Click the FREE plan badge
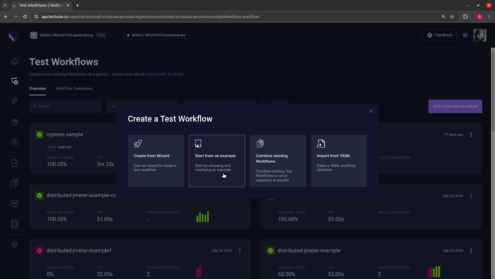Image resolution: width=495 pixels, height=279 pixels. (101, 35)
